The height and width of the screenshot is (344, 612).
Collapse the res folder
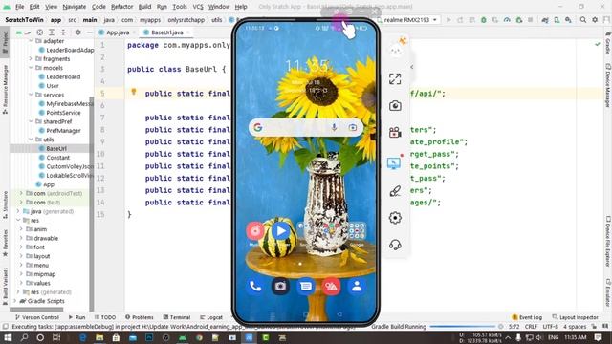18,221
